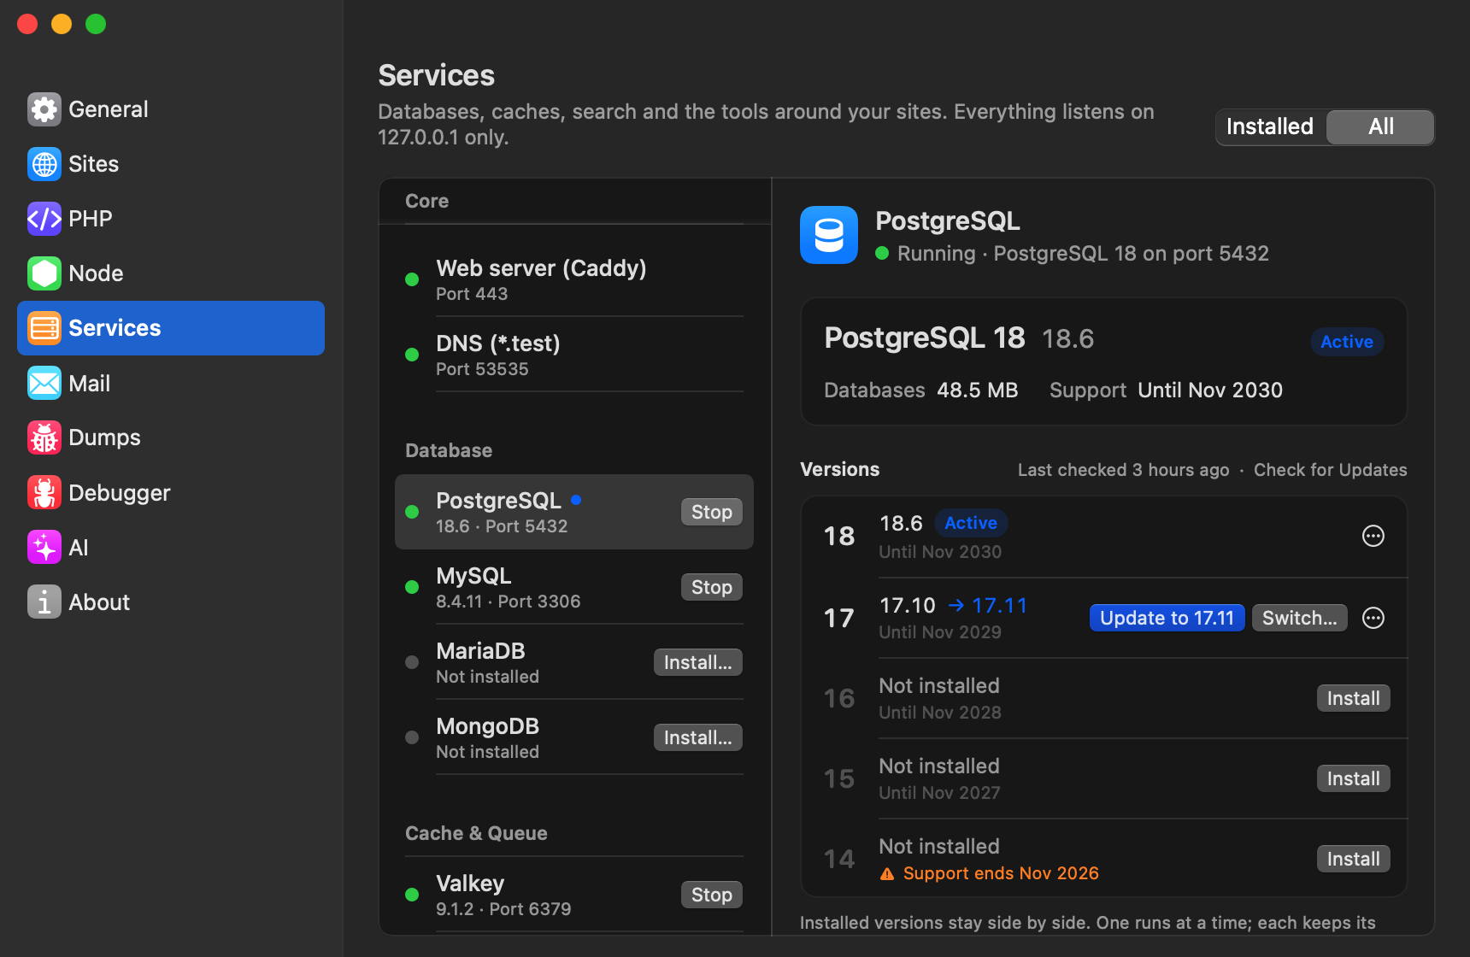Install MongoDB from the list
Image resolution: width=1470 pixels, height=957 pixels.
698,737
